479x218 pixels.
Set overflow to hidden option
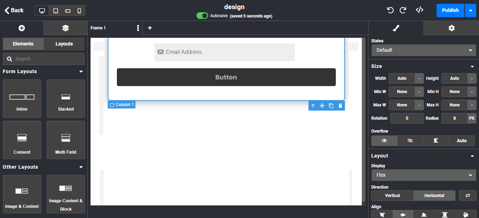pos(410,141)
